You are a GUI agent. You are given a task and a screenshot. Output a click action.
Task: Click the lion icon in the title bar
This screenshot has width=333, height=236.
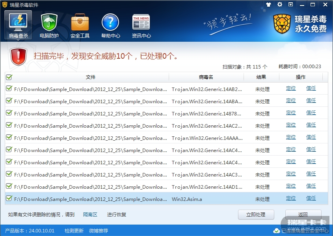click(x=5, y=4)
